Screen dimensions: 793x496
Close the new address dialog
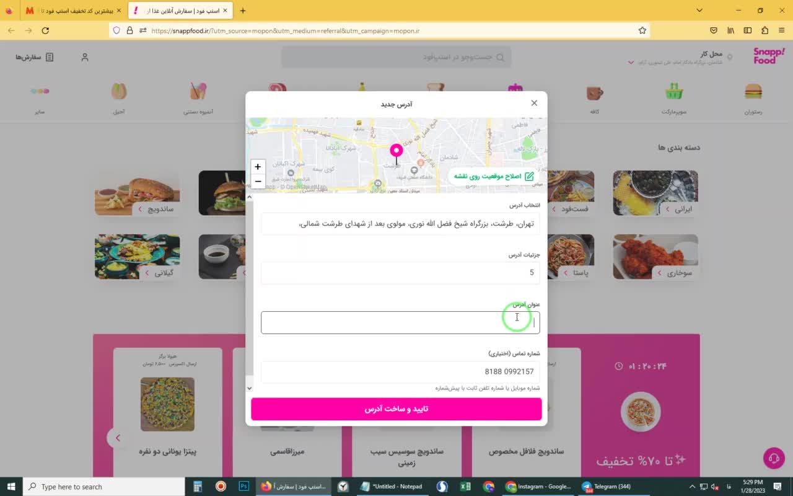coord(534,103)
